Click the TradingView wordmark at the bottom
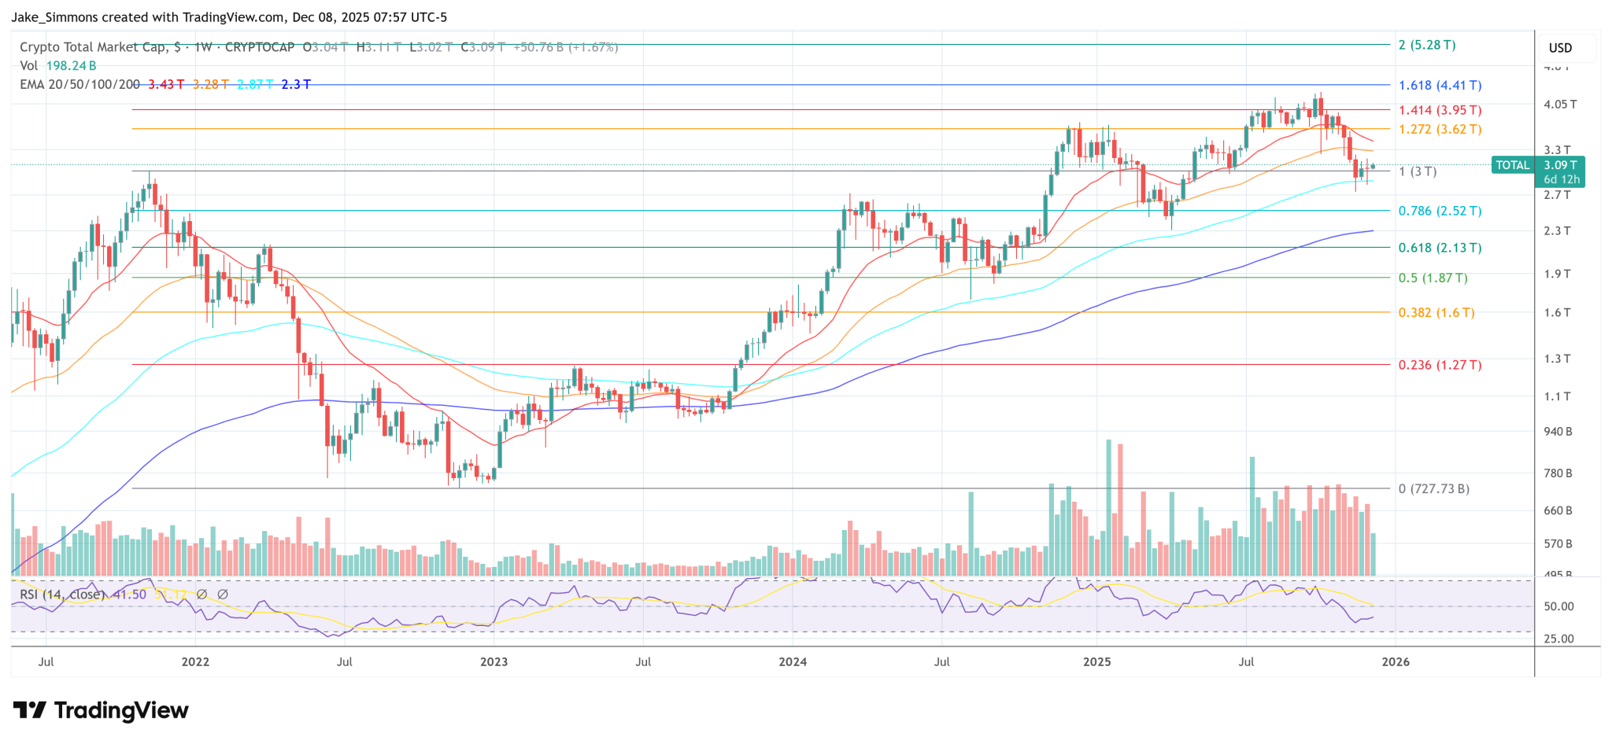1612x744 pixels. tap(122, 710)
